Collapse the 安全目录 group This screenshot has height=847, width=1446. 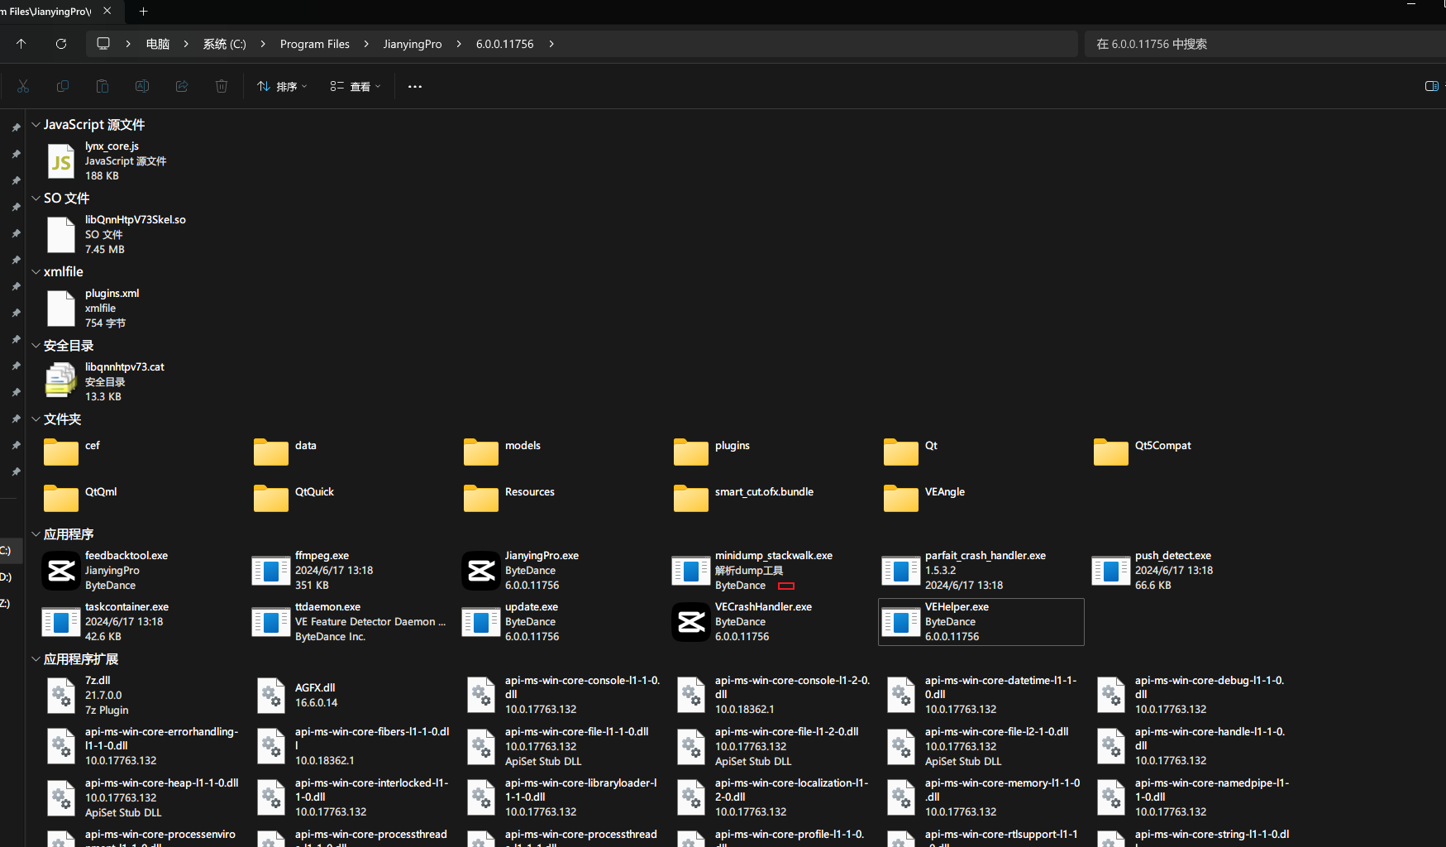[36, 346]
